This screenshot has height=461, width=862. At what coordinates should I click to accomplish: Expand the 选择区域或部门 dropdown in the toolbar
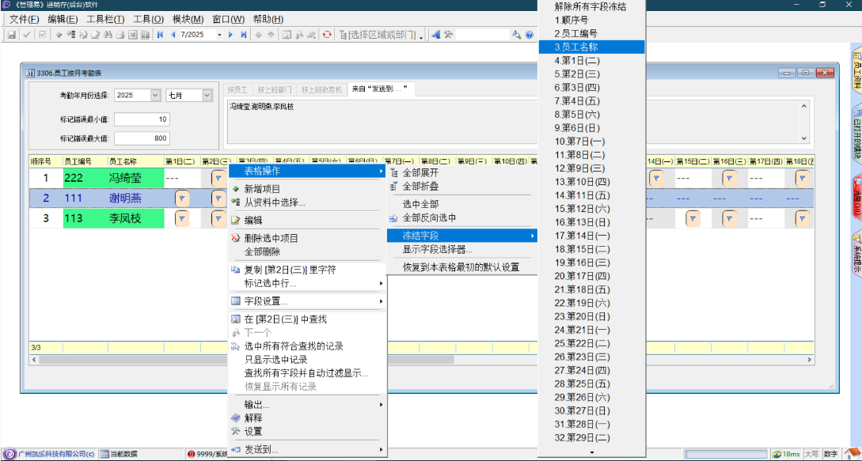[421, 36]
